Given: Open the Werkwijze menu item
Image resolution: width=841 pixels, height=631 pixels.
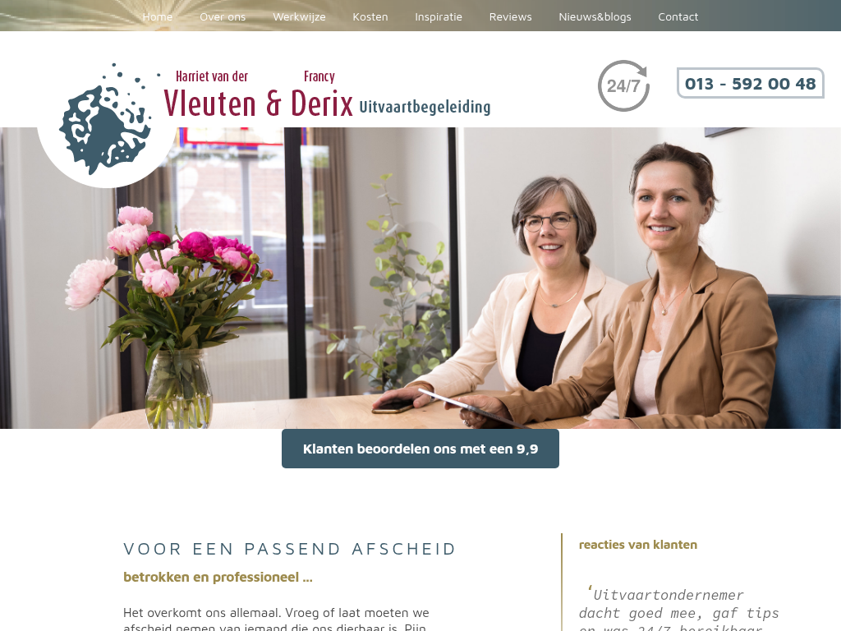Looking at the screenshot, I should pyautogui.click(x=299, y=16).
